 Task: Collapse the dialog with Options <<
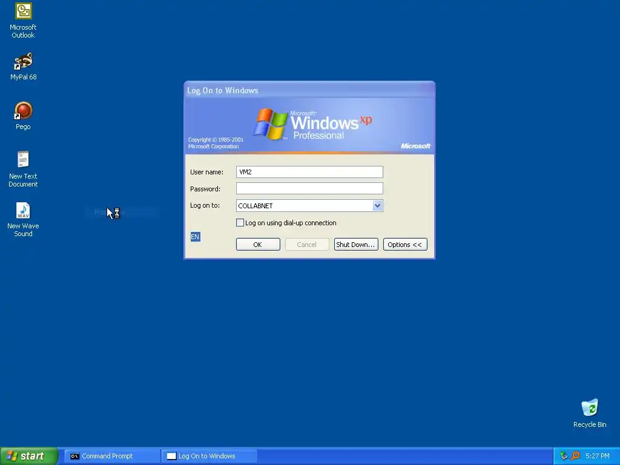405,245
